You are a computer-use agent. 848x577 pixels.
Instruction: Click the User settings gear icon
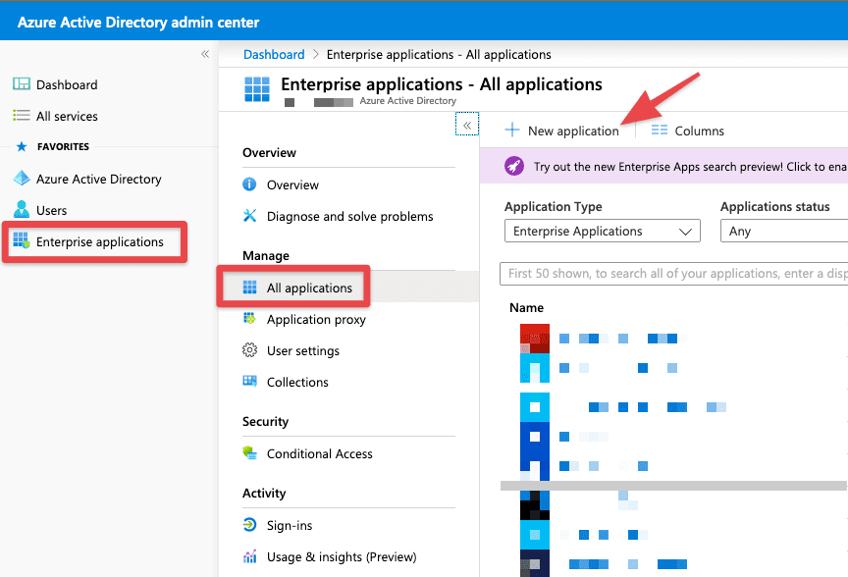[x=249, y=350]
